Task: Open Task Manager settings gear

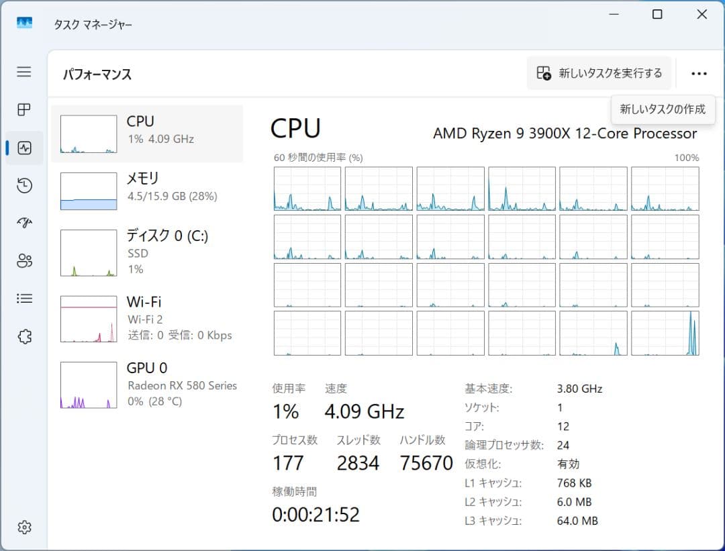Action: (x=24, y=528)
